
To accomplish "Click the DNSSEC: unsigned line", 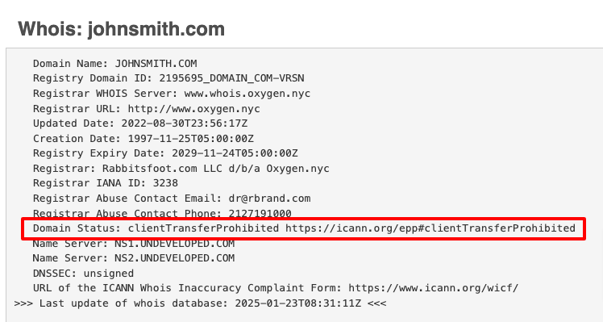I will point(84,274).
